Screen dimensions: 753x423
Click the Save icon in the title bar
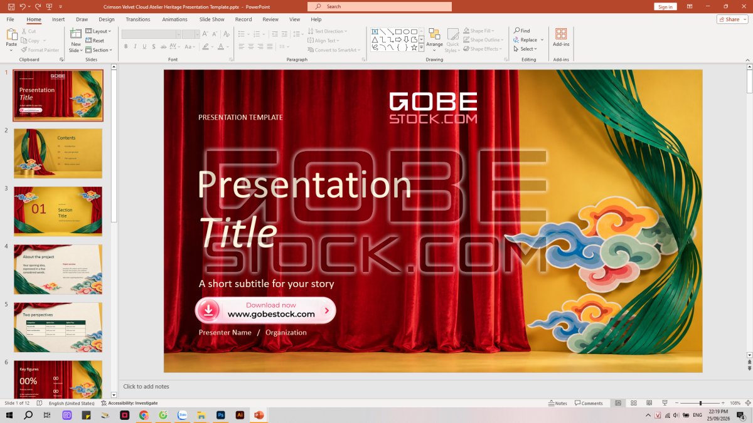pos(11,6)
